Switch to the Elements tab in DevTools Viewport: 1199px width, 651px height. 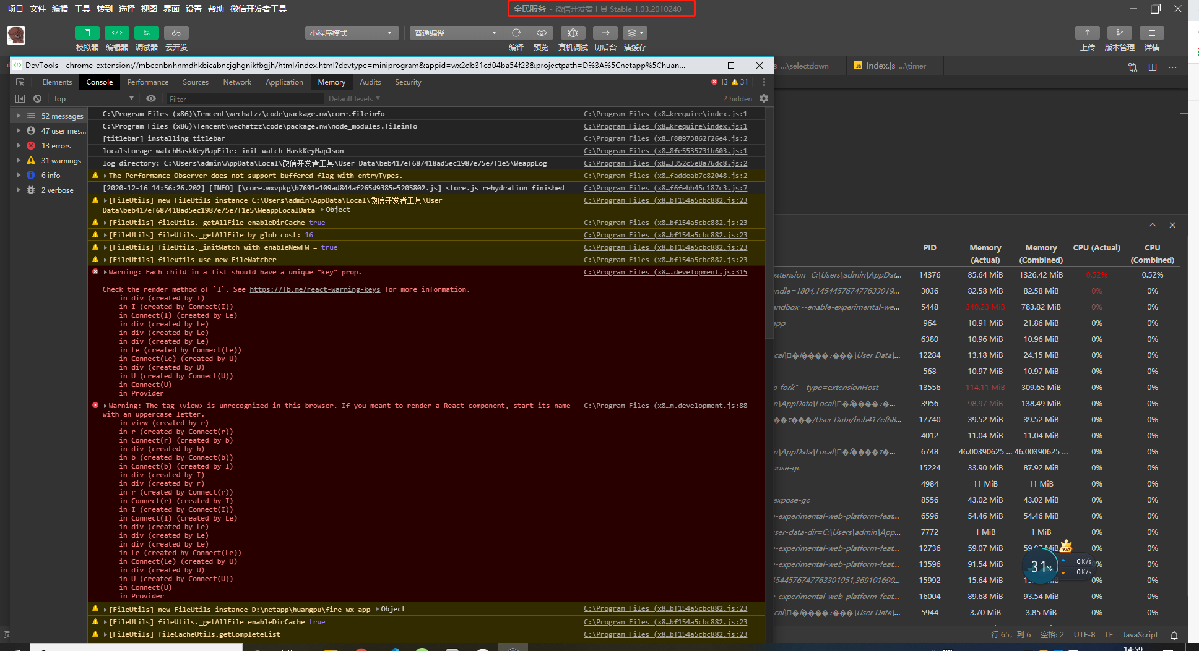57,82
